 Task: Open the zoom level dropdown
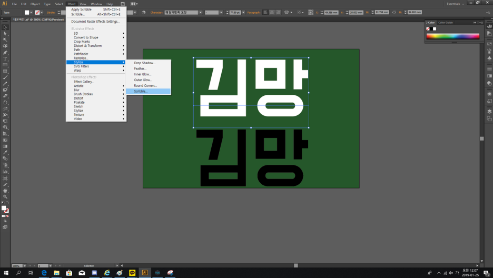pyautogui.click(x=25, y=266)
